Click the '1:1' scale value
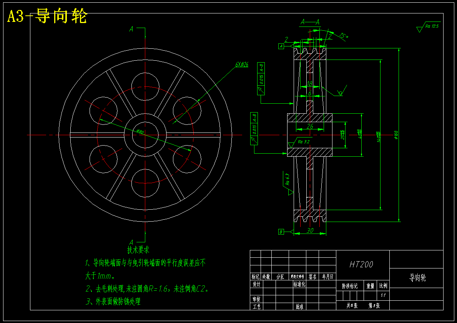457x323 pixels. tap(383, 295)
